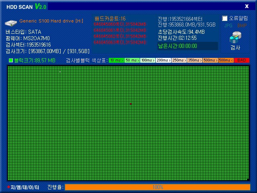257x193 pixels.
Task: Click the 초당검사속도:94.4MB text
Action: coord(181,32)
